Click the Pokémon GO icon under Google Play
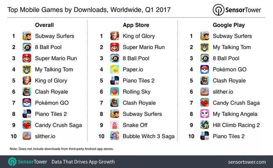The image size is (273, 168). pyautogui.click(x=205, y=69)
